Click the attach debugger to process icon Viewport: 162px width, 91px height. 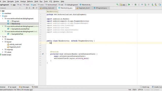tap(145, 5)
